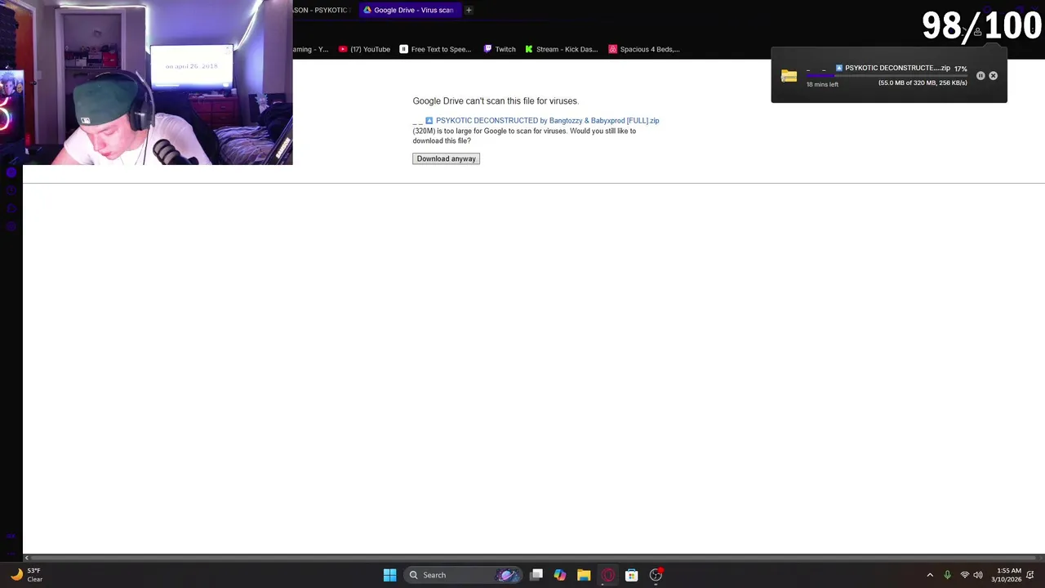Open the notification center bell icon
1045x588 pixels.
[1030, 575]
